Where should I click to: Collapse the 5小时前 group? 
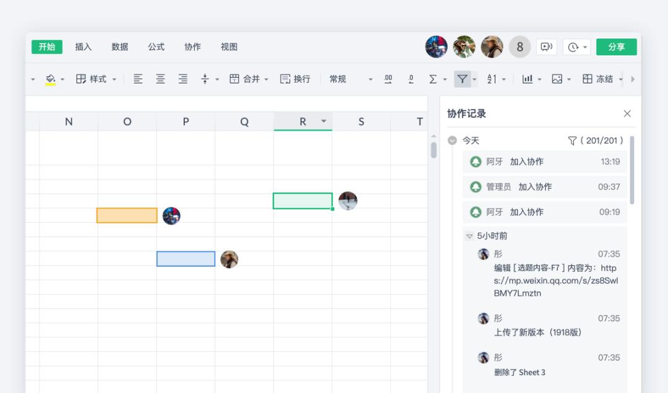pyautogui.click(x=469, y=236)
